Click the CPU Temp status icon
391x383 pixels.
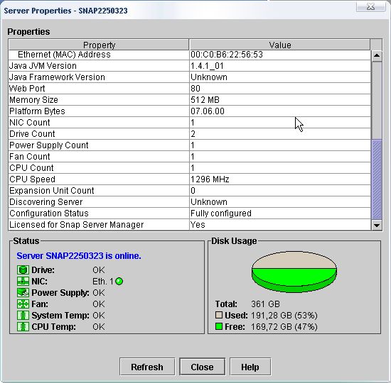pos(23,327)
